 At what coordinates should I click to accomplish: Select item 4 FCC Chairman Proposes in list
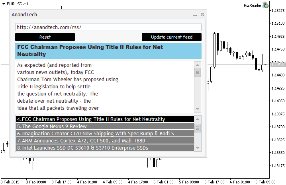(105, 119)
